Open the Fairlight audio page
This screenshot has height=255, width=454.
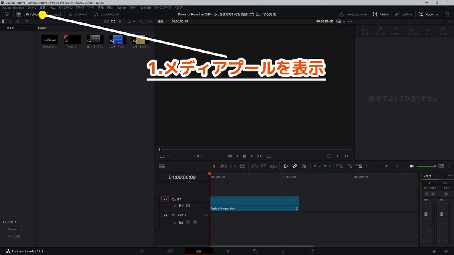click(284, 251)
